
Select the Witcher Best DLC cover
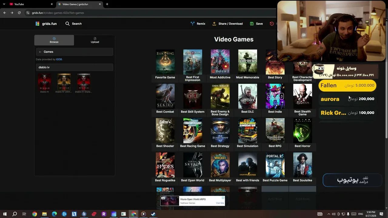[x=248, y=96]
